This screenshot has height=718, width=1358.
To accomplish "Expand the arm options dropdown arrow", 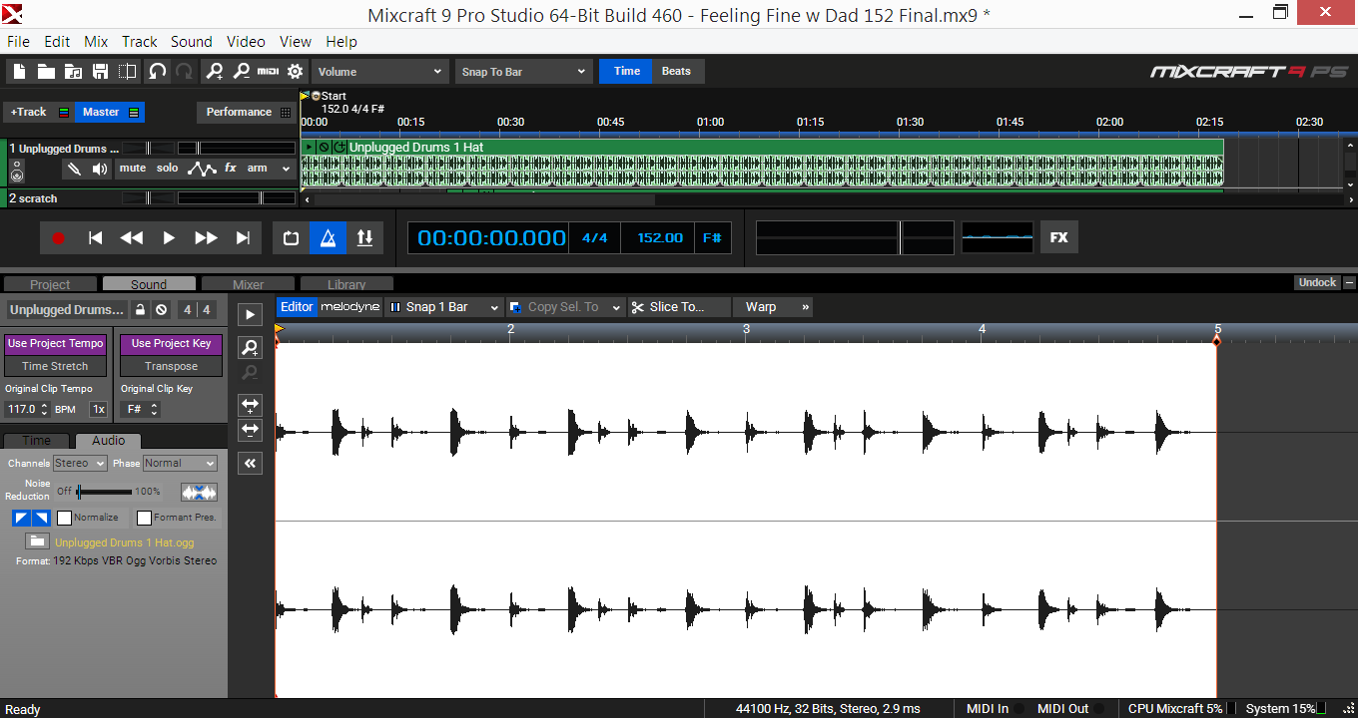I will click(x=286, y=169).
